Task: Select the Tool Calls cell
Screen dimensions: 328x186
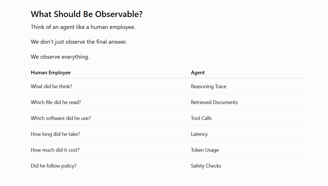Action: (x=201, y=118)
